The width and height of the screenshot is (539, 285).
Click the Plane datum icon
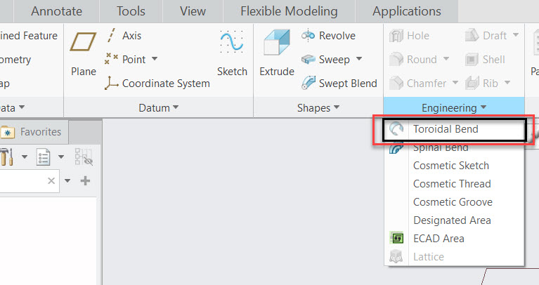pyautogui.click(x=83, y=44)
